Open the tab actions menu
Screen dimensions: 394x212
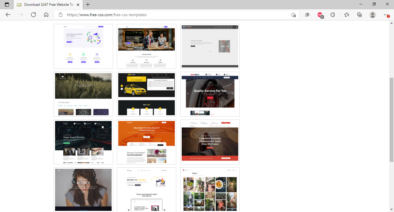[7, 5]
